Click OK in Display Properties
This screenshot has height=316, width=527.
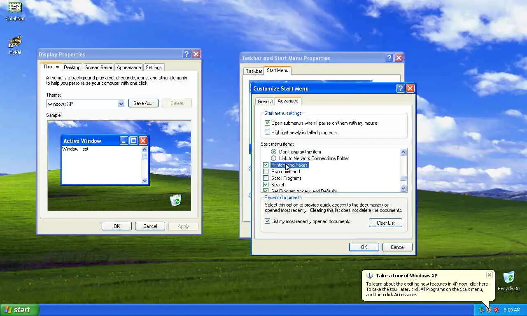[x=117, y=226]
